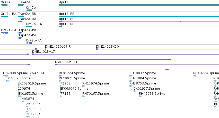Select clone DME1-005L21
The width and height of the screenshot is (219, 118).
[137, 65]
